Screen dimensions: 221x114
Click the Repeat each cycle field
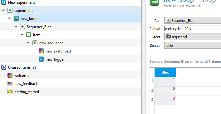point(193,29)
